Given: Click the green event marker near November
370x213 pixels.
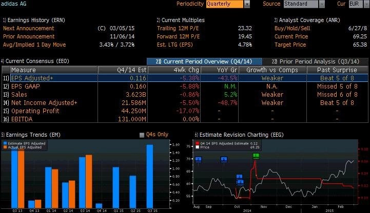Looking at the screenshot, I should [256, 156].
